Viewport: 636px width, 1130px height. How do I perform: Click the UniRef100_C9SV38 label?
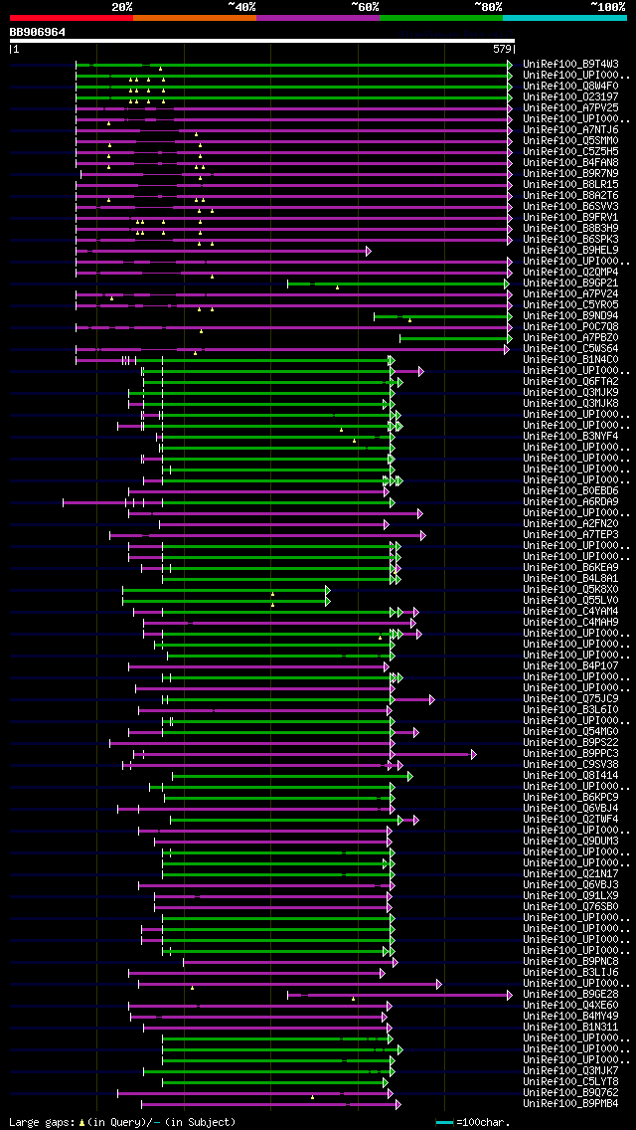coord(571,765)
